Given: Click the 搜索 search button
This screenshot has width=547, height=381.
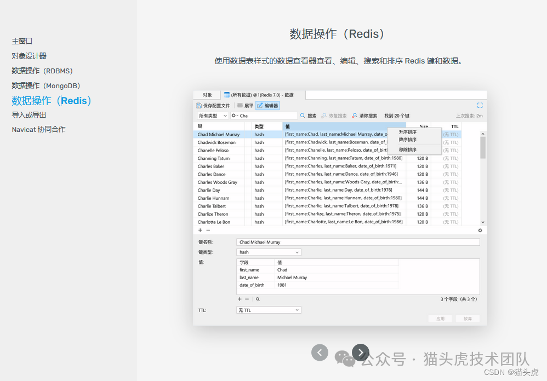Looking at the screenshot, I should 309,116.
